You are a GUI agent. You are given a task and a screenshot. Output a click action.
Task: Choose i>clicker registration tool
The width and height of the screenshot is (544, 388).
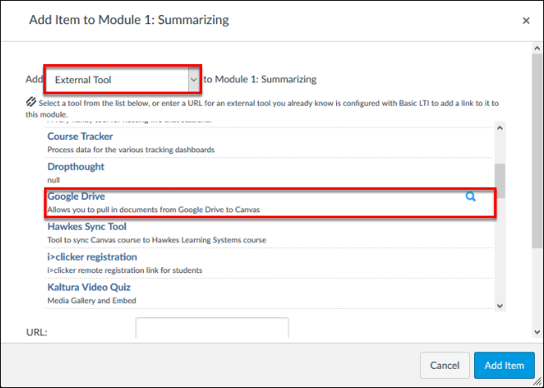coord(92,257)
